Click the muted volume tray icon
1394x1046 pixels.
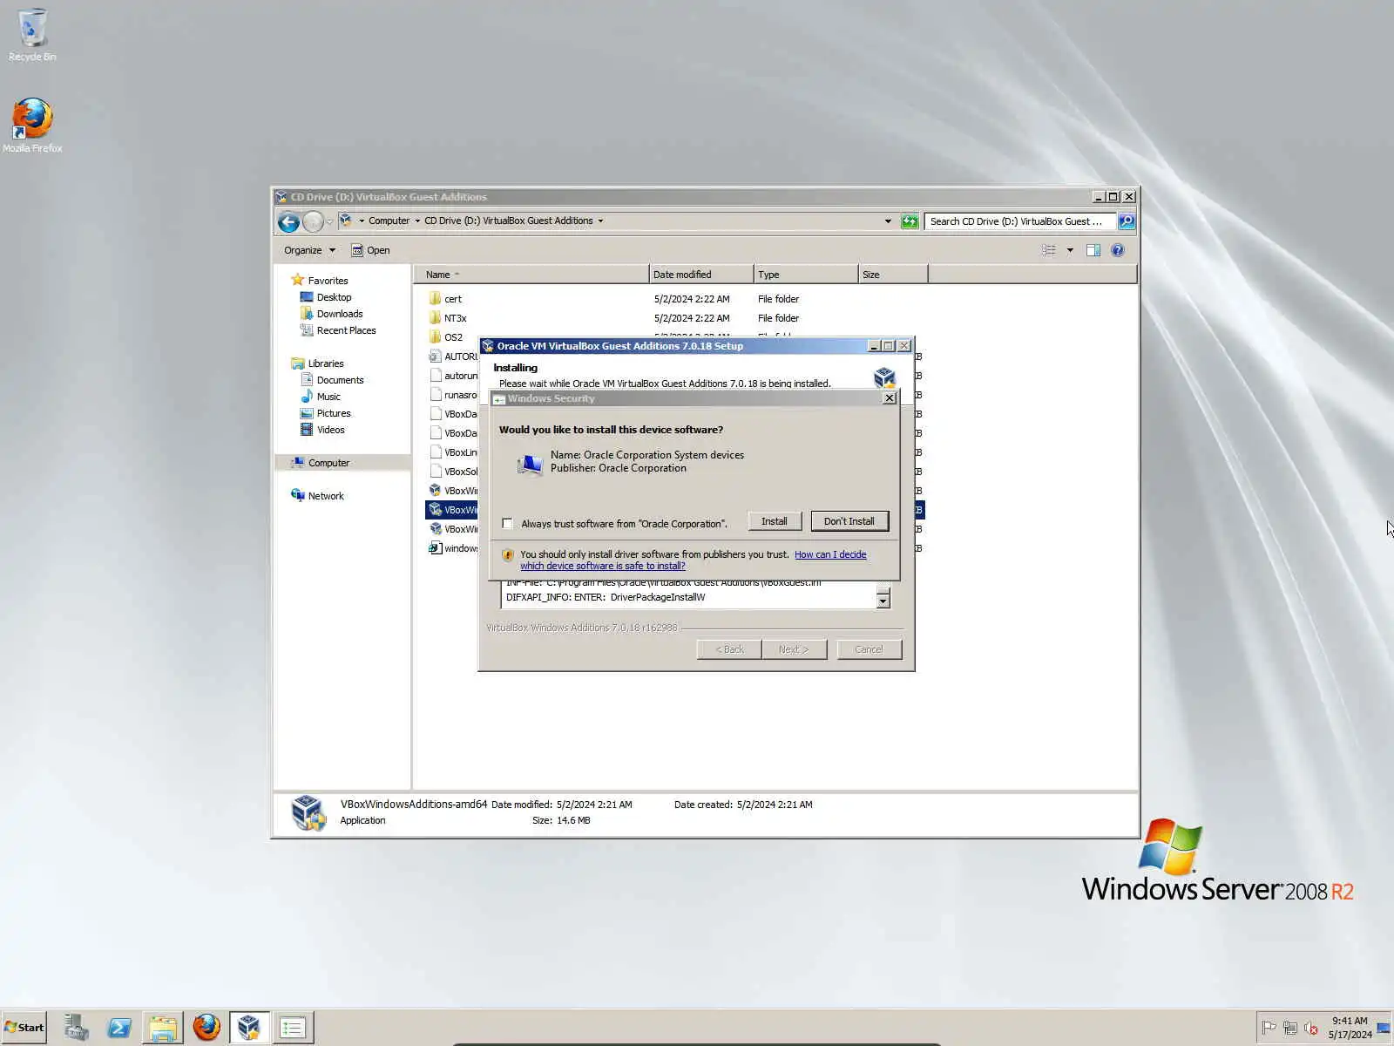(x=1311, y=1028)
